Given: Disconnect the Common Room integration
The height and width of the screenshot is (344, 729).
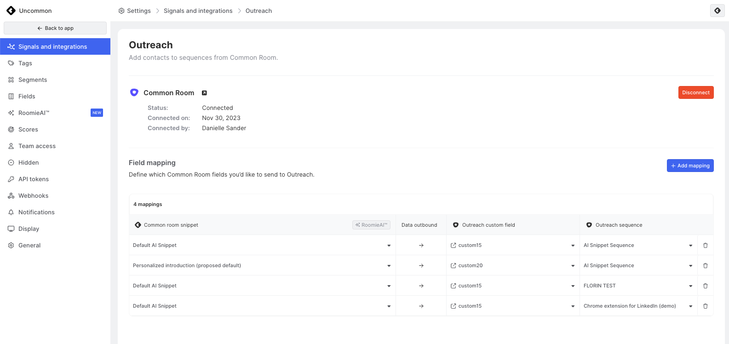Looking at the screenshot, I should (695, 92).
